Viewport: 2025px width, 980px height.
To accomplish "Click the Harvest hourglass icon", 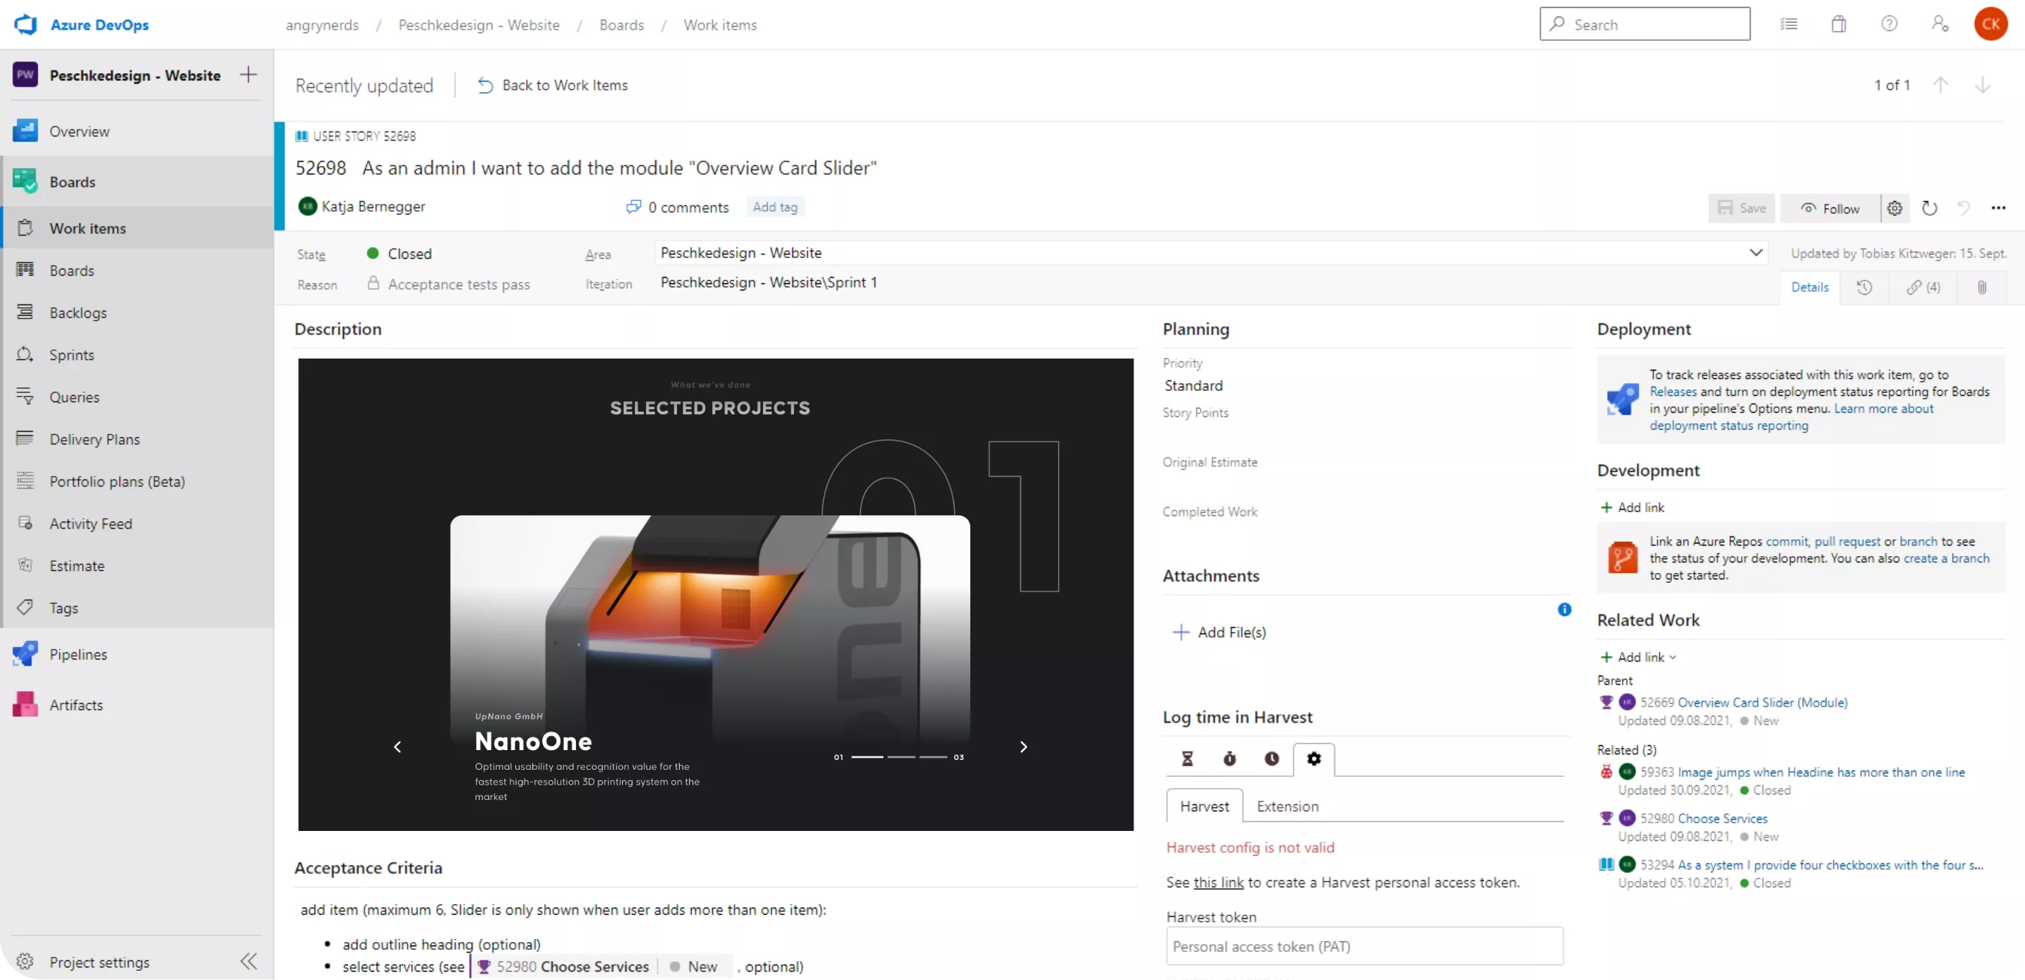I will click(x=1187, y=759).
